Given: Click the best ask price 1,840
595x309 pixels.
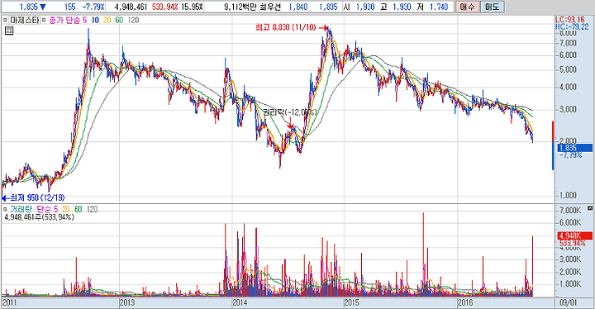Looking at the screenshot, I should [298, 7].
